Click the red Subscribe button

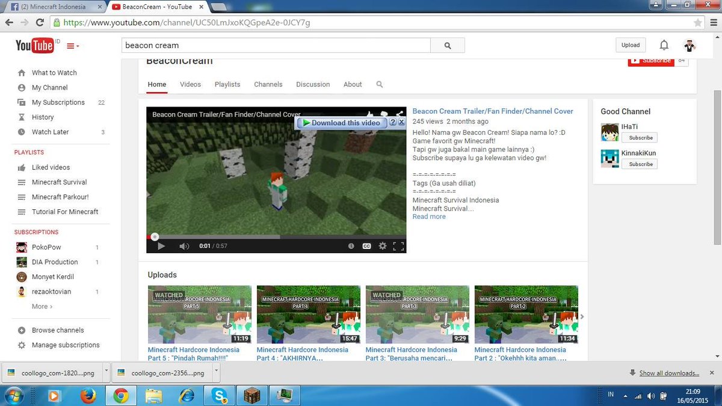[x=651, y=61]
